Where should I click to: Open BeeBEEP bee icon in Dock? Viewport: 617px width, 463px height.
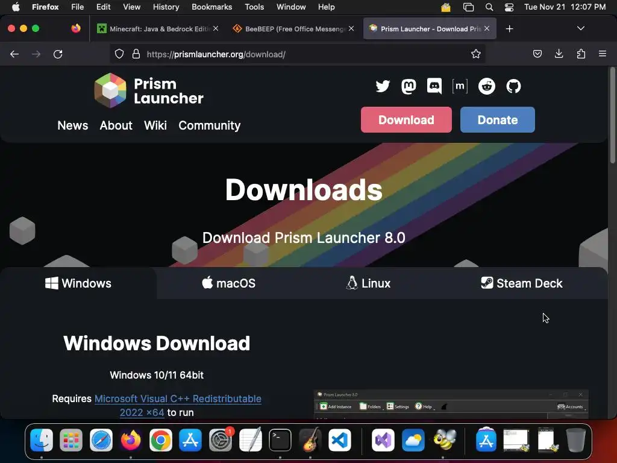(443, 439)
